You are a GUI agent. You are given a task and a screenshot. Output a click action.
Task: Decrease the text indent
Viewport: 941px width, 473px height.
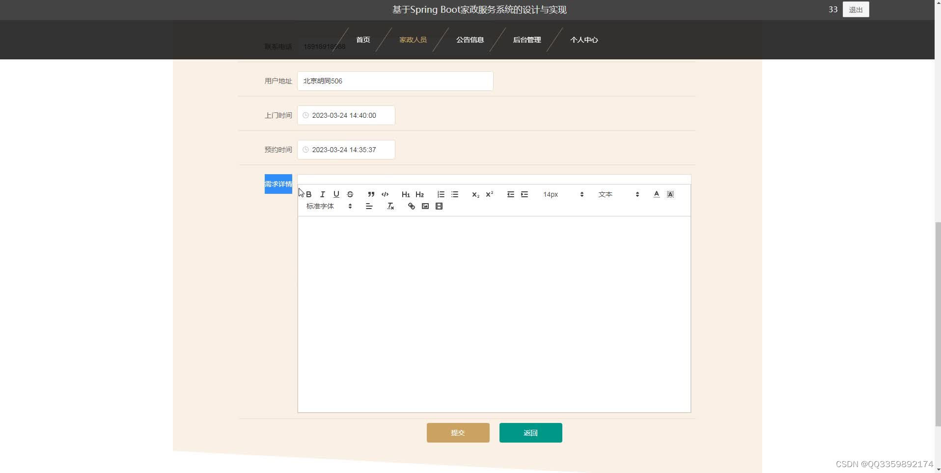point(511,194)
